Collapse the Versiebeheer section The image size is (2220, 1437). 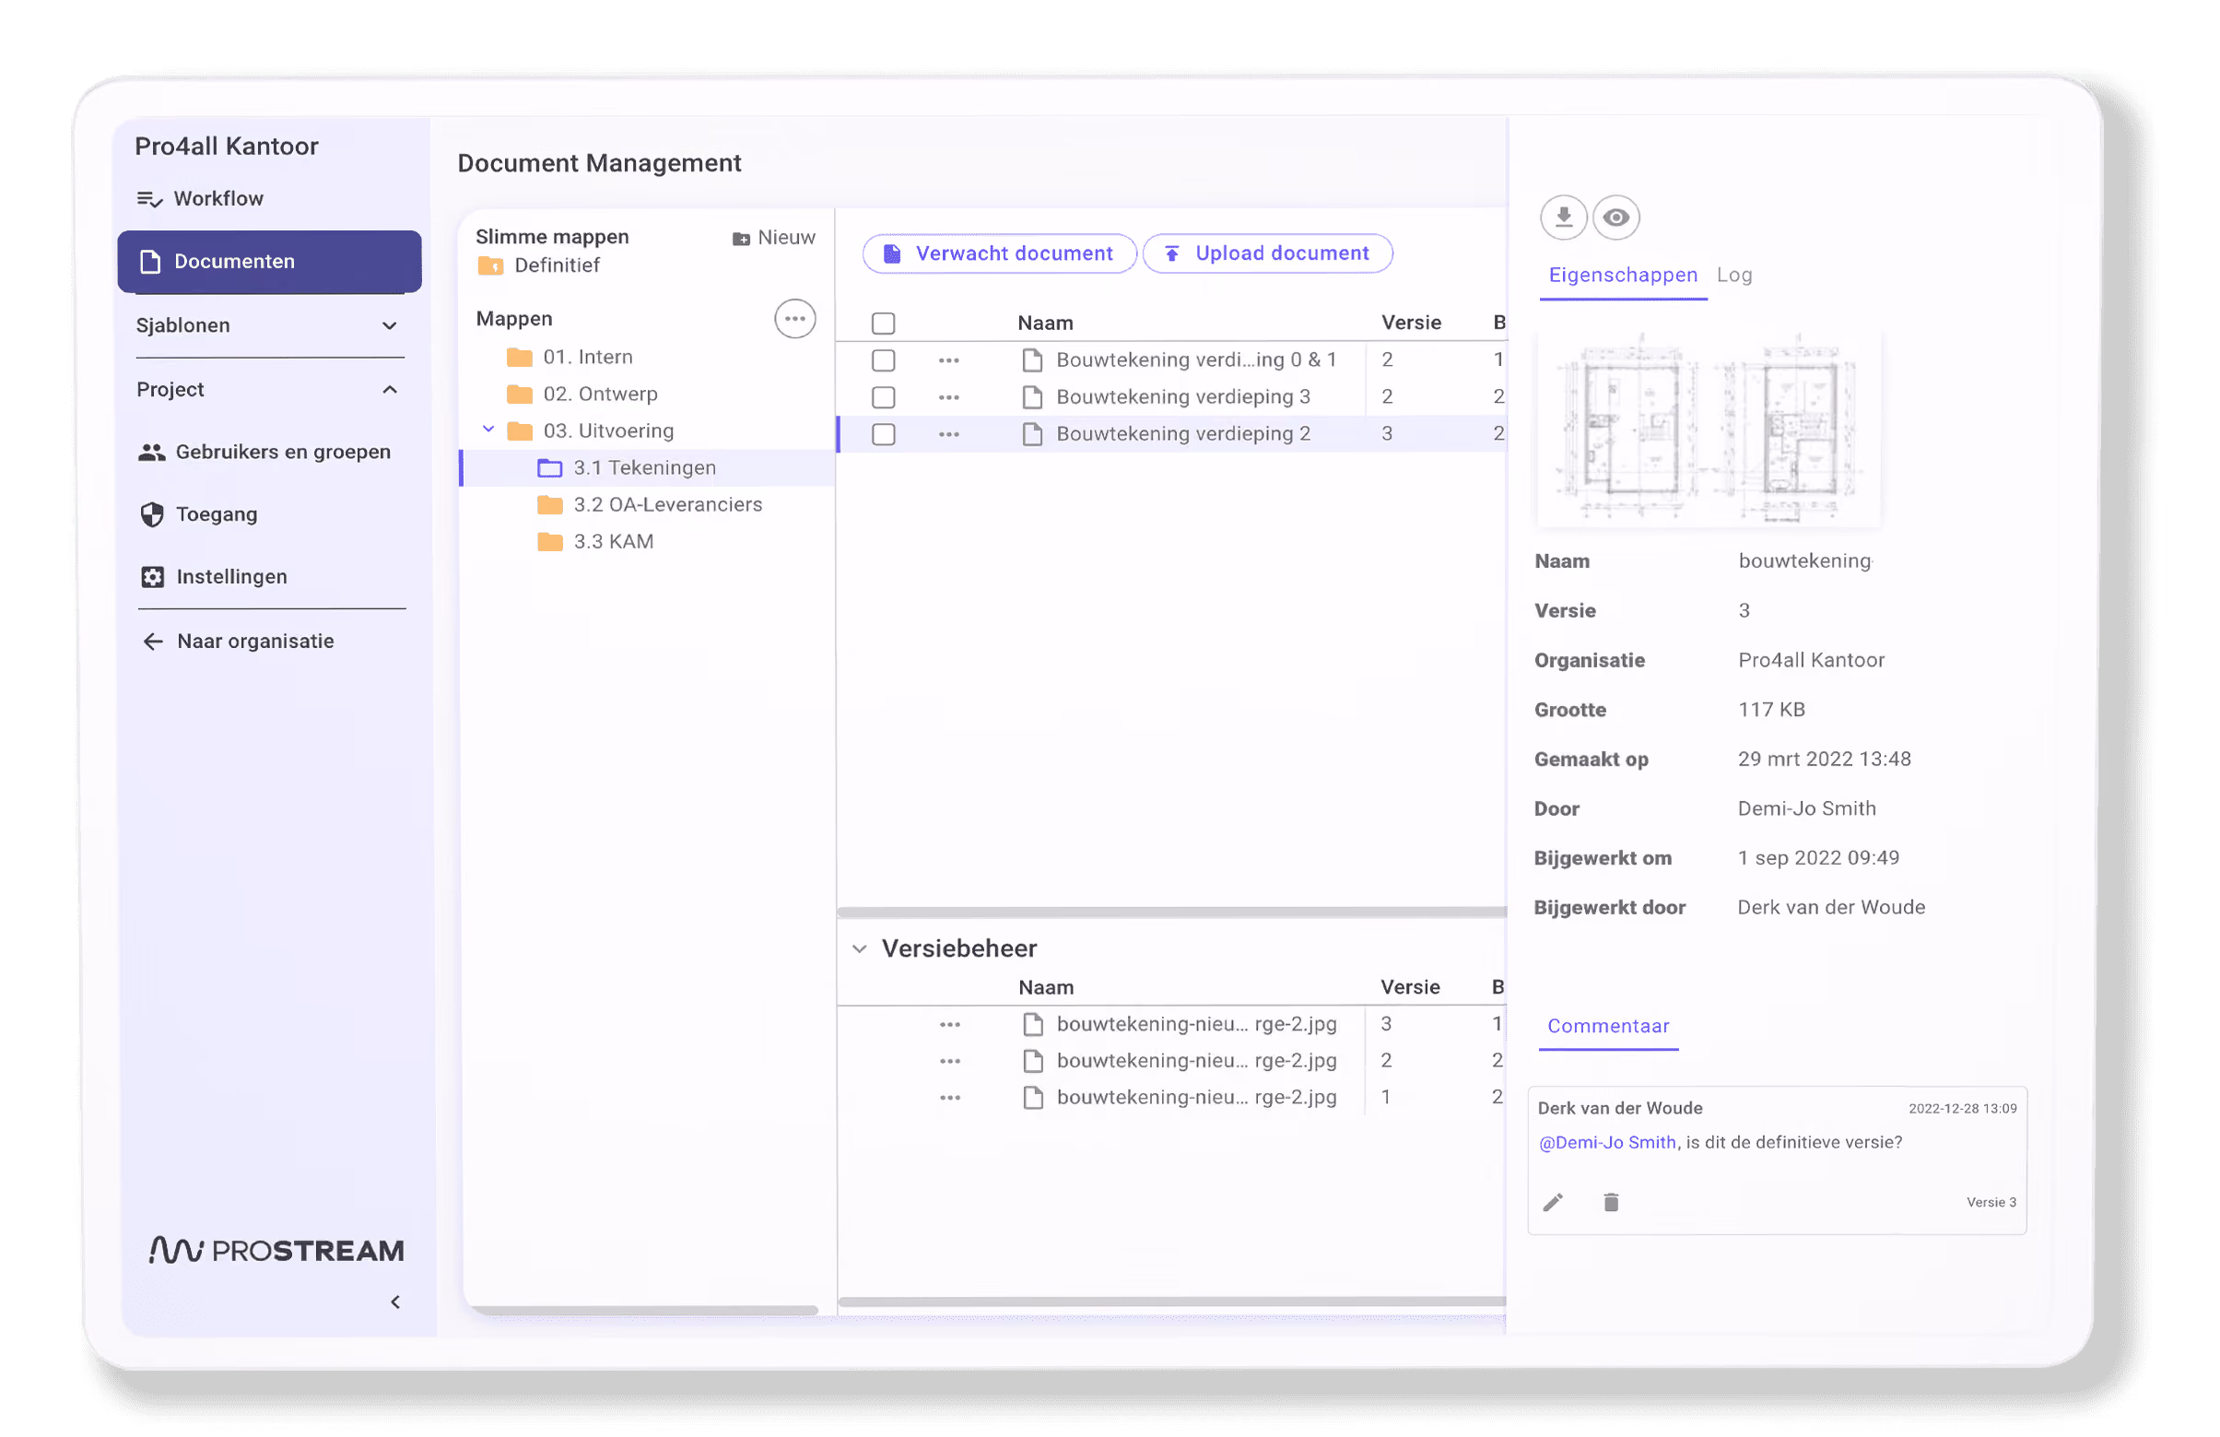pyautogui.click(x=859, y=949)
